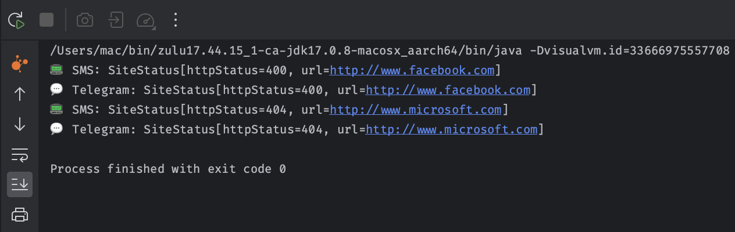The image size is (735, 232).
Task: Click the Stop process square button
Action: pos(47,20)
